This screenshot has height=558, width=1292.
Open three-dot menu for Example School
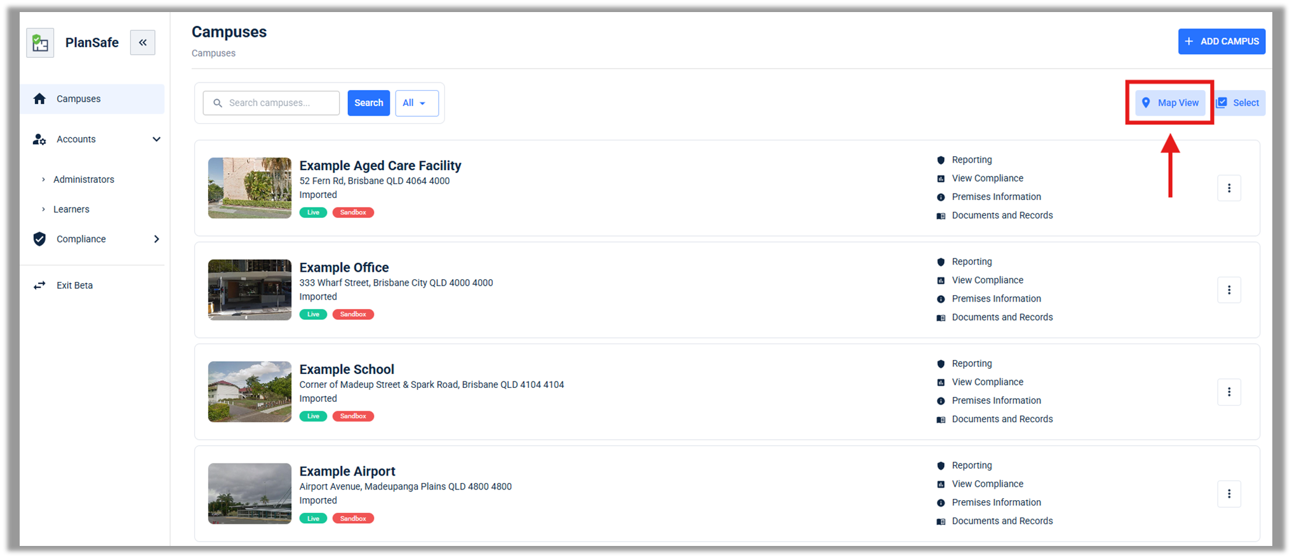tap(1229, 392)
